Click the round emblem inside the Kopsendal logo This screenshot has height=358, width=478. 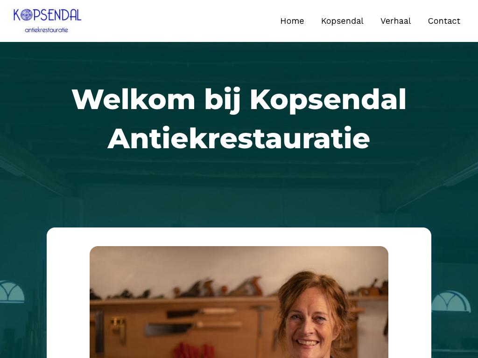pos(27,15)
